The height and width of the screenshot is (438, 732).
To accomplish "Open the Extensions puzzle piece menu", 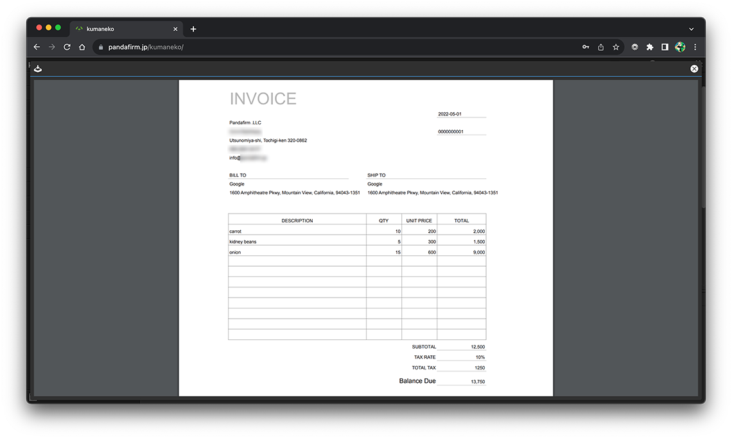I will point(650,47).
